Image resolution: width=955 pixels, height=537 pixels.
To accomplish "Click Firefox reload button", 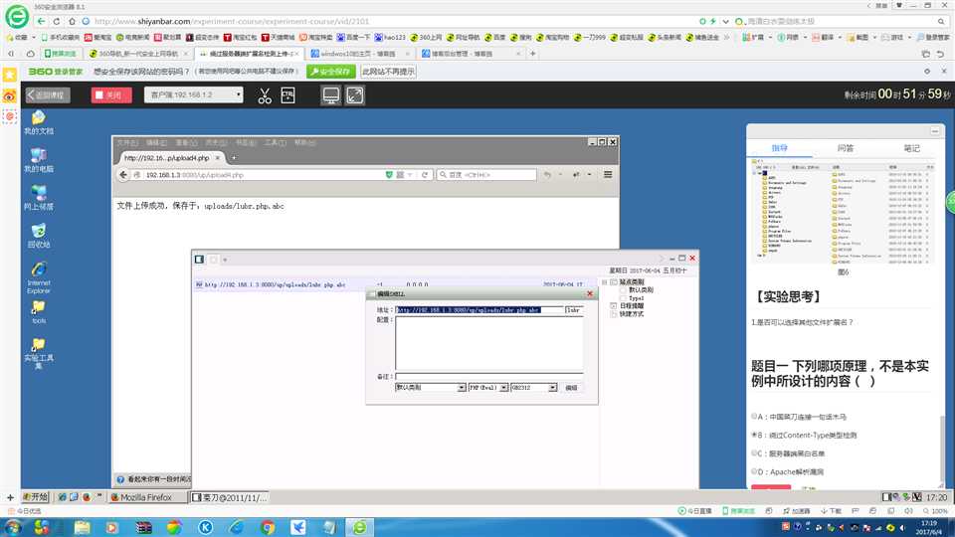I will pos(425,175).
